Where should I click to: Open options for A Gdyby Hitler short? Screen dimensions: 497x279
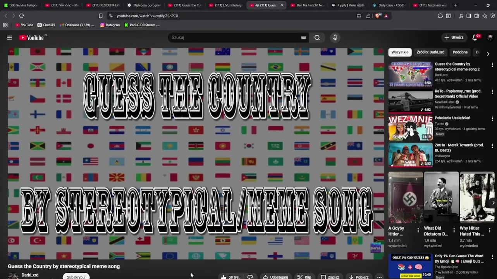(x=418, y=230)
